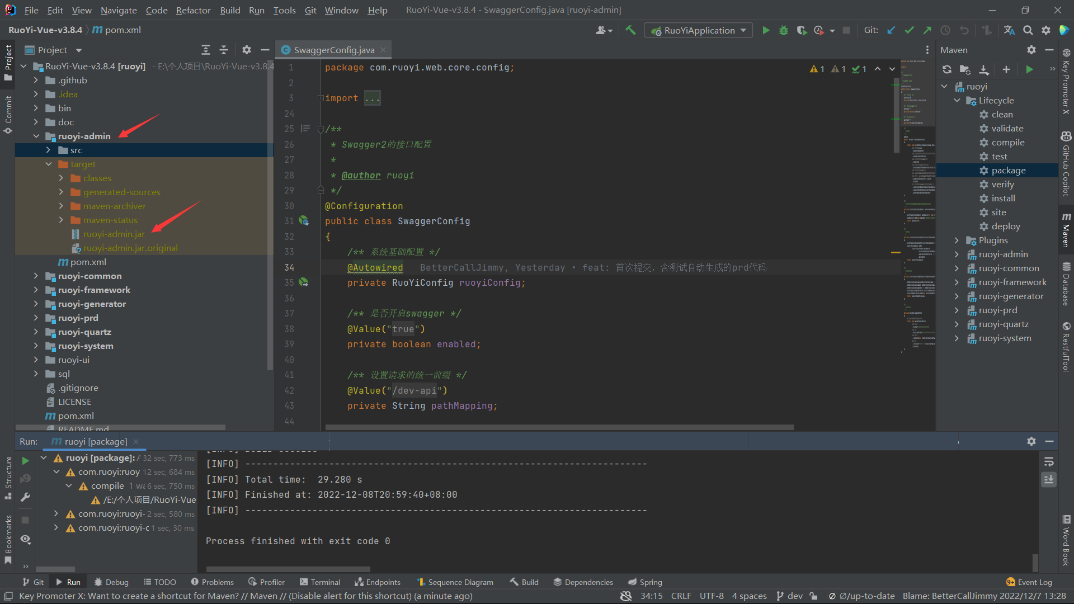1074x604 pixels.
Task: Click the editor horizontal scrollbar
Action: (559, 427)
